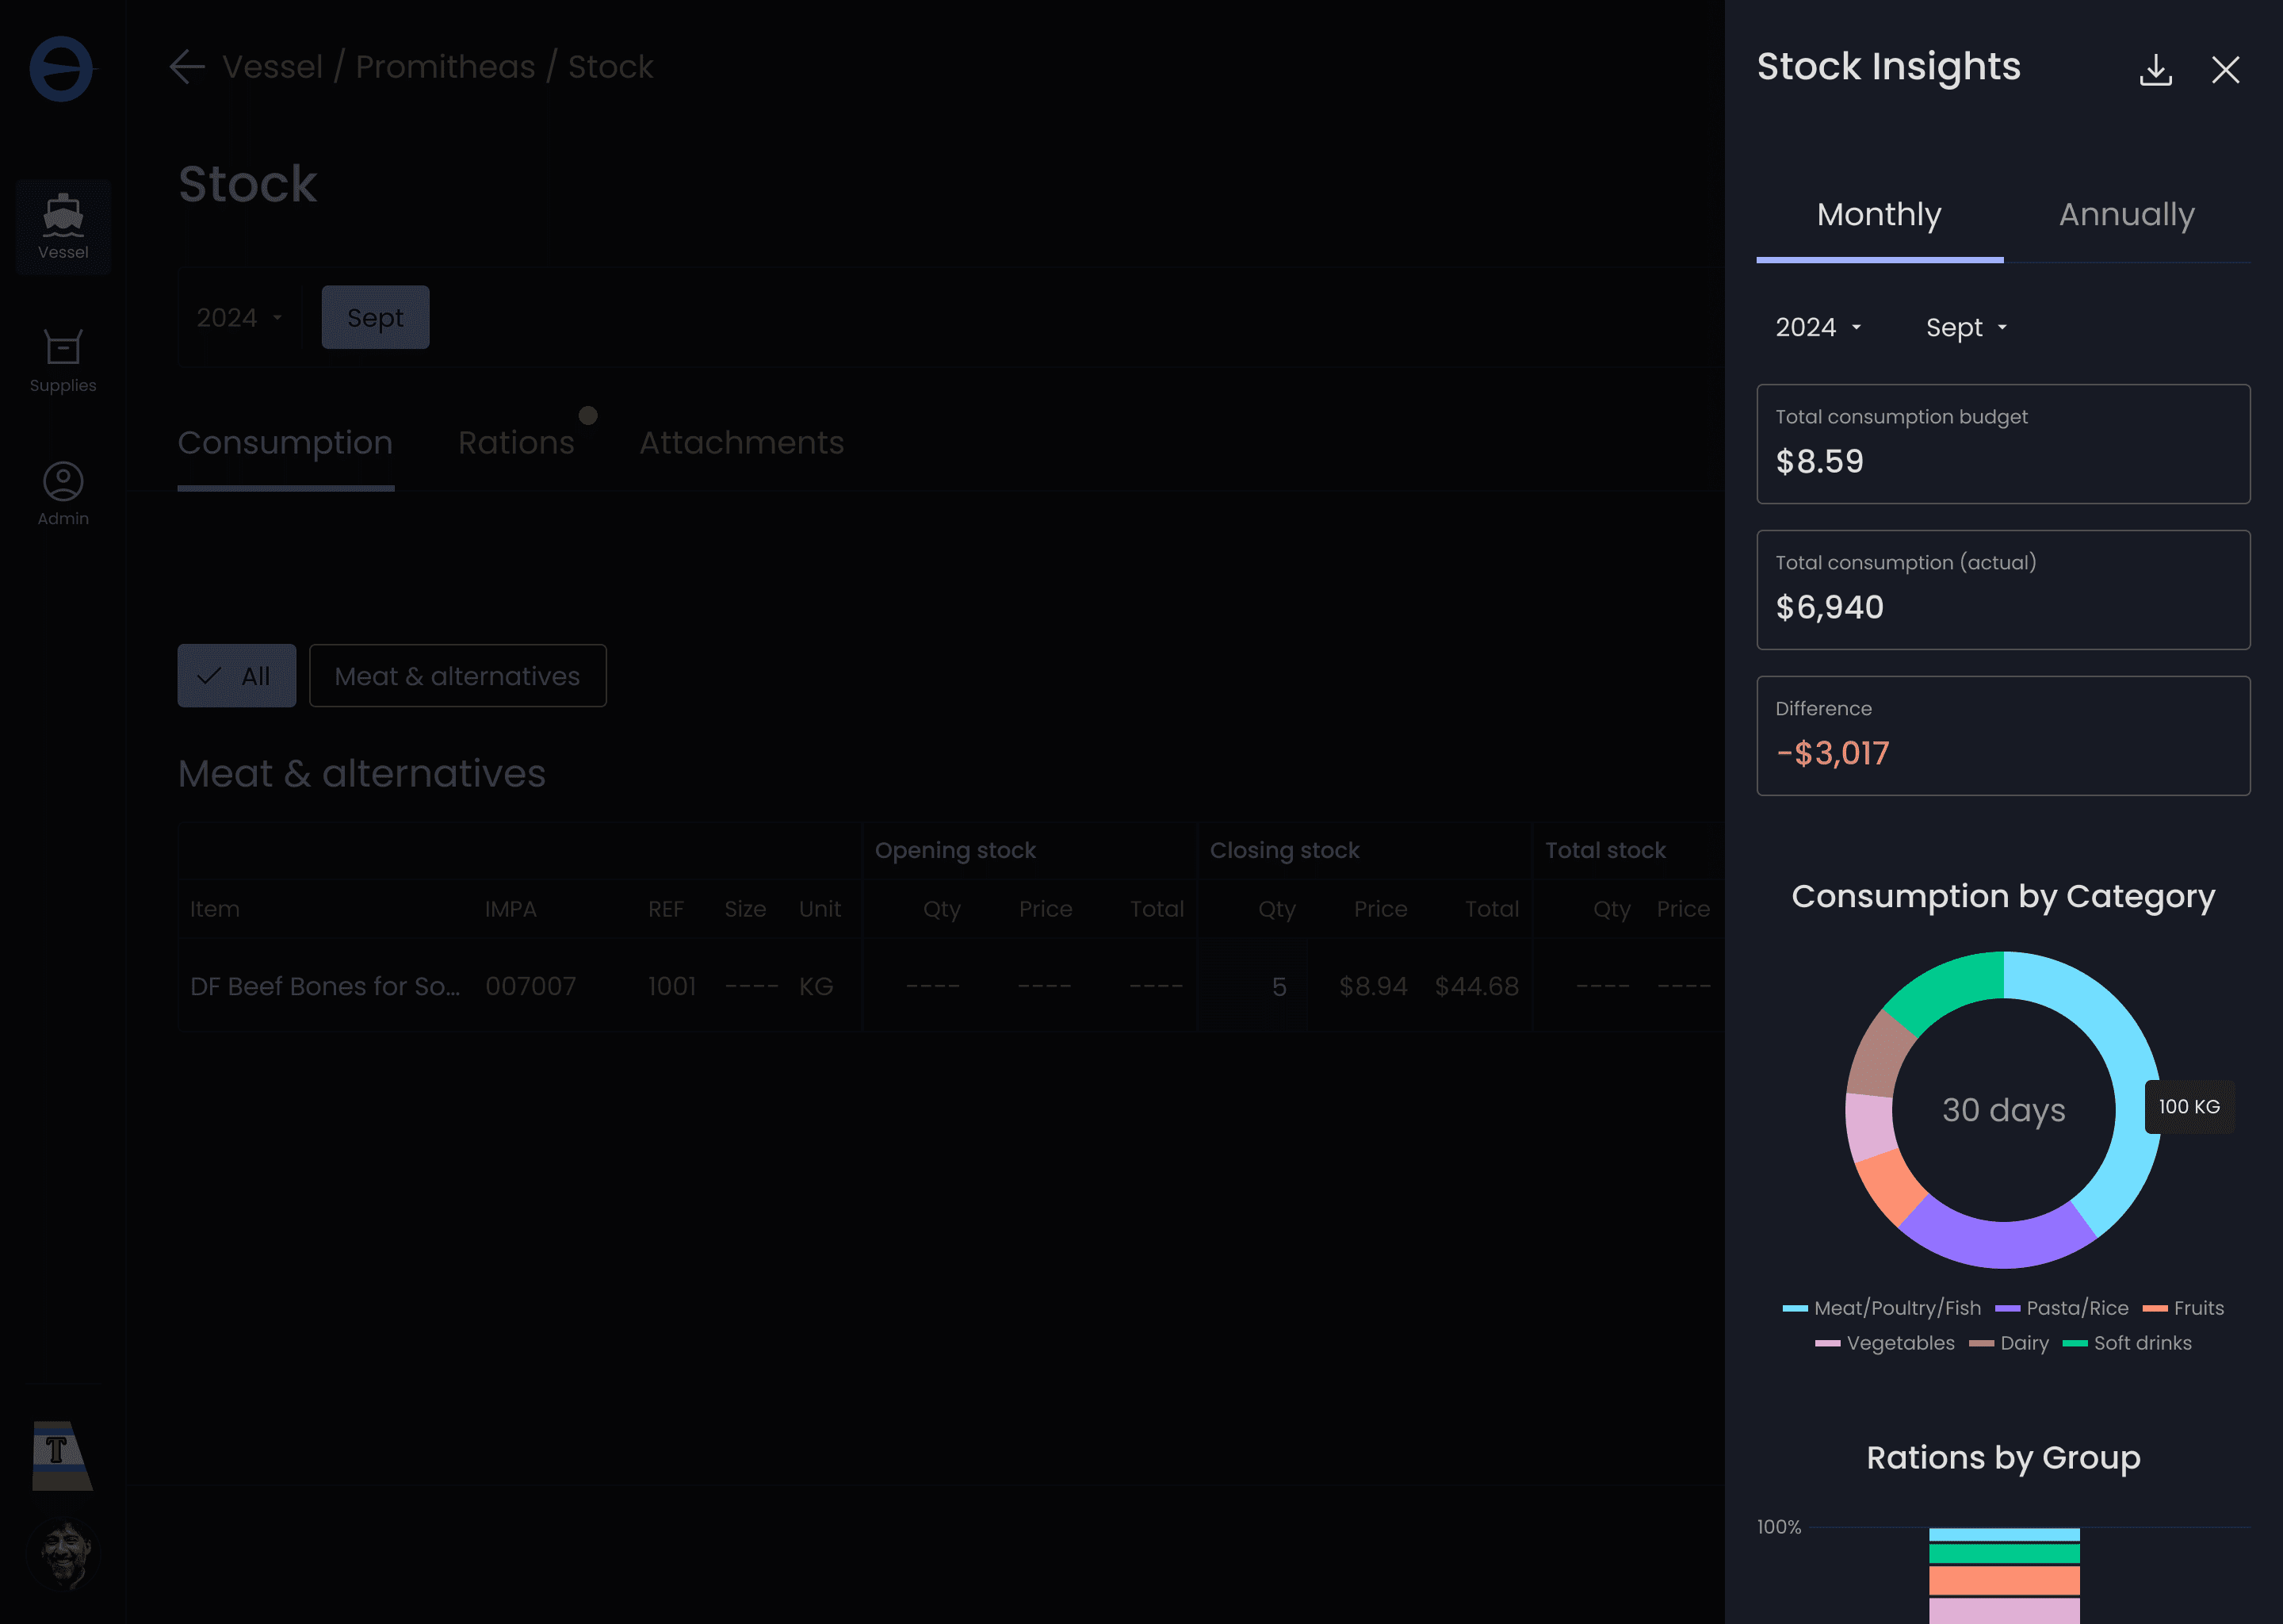The image size is (2283, 1624).
Task: Click the 'Consumption by Category' chart title
Action: (2003, 897)
